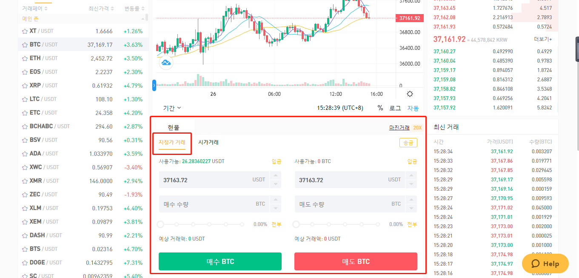The width and height of the screenshot is (579, 278).
Task: Click the 매수 수량 quantity field
Action: (x=214, y=204)
